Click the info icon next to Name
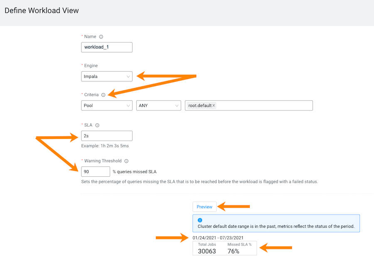 (x=101, y=37)
